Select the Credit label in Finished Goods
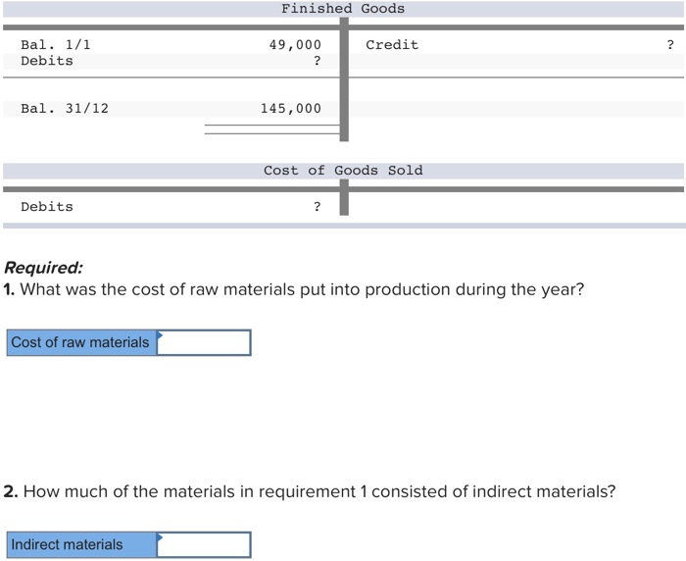The height and width of the screenshot is (561, 686). 392,45
